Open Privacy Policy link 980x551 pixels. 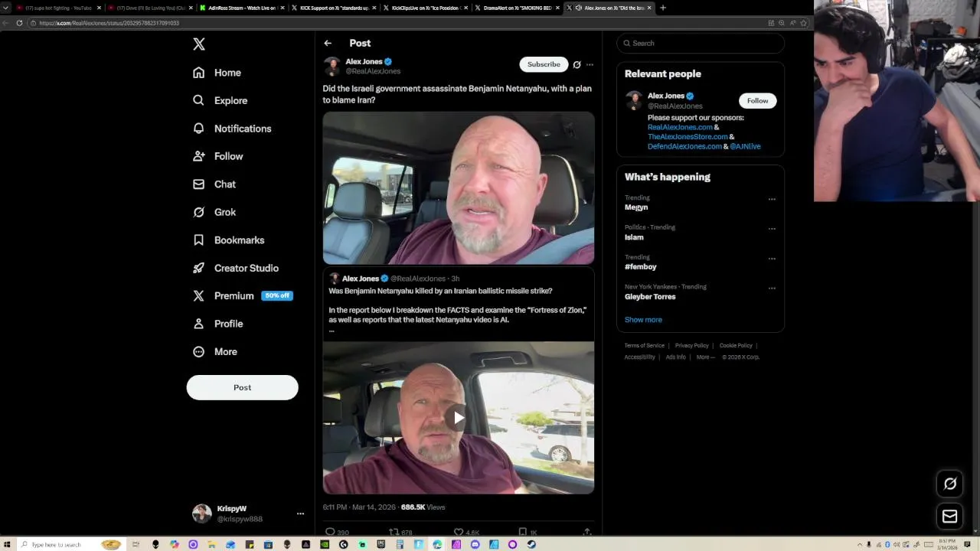click(x=692, y=346)
